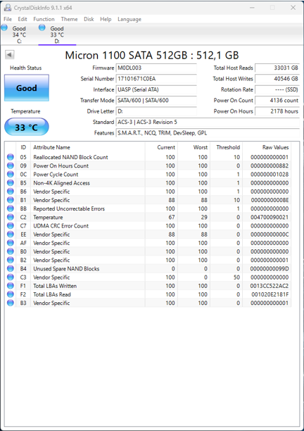Click the Standard field ACS-3 Revision 5
The width and height of the screenshot is (304, 431).
click(208, 122)
